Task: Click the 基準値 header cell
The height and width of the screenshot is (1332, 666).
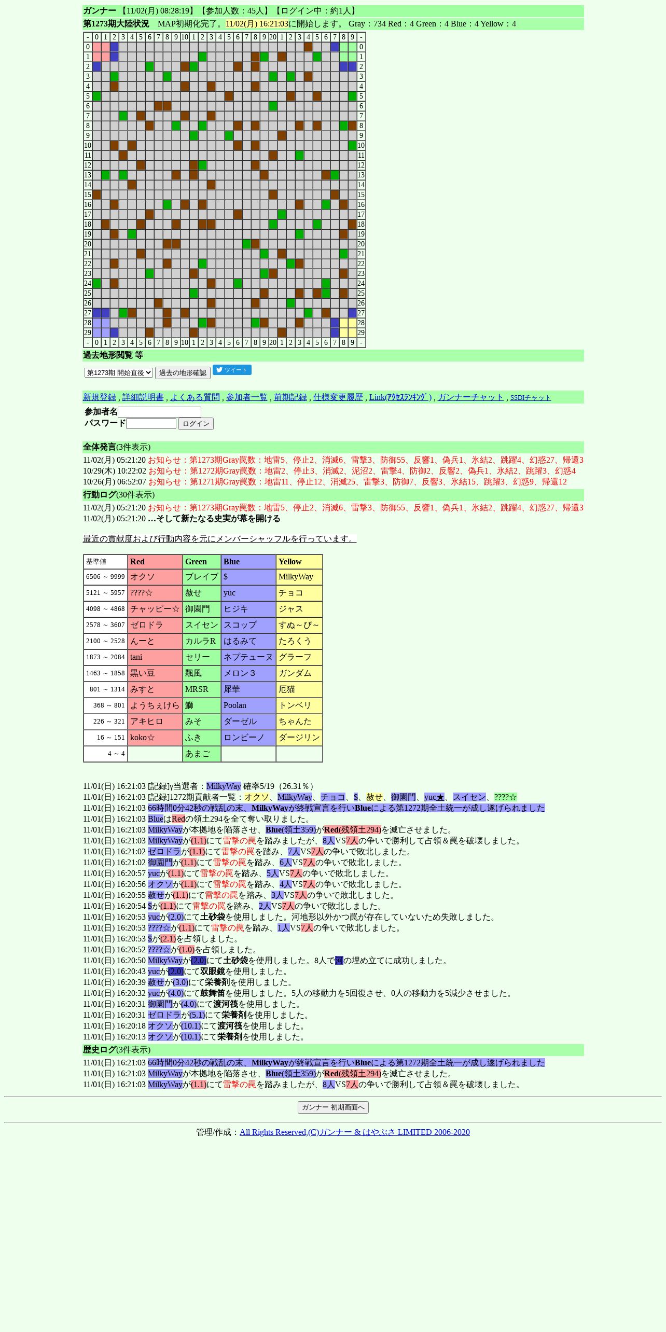Action: (105, 562)
